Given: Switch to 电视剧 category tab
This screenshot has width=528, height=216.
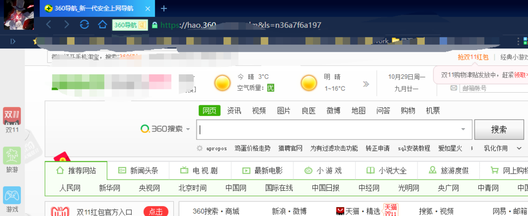Looking at the screenshot, I should [200, 171].
